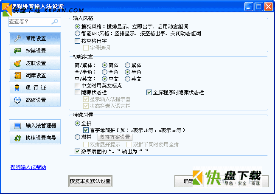The width and height of the screenshot is (275, 194).
Task: Switch to the 按键设置 tab label
Action: 36,51
